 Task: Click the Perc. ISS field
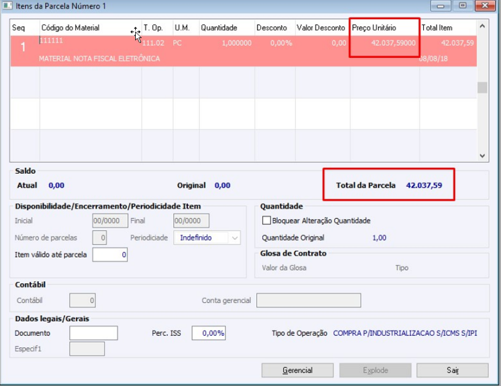pyautogui.click(x=209, y=333)
